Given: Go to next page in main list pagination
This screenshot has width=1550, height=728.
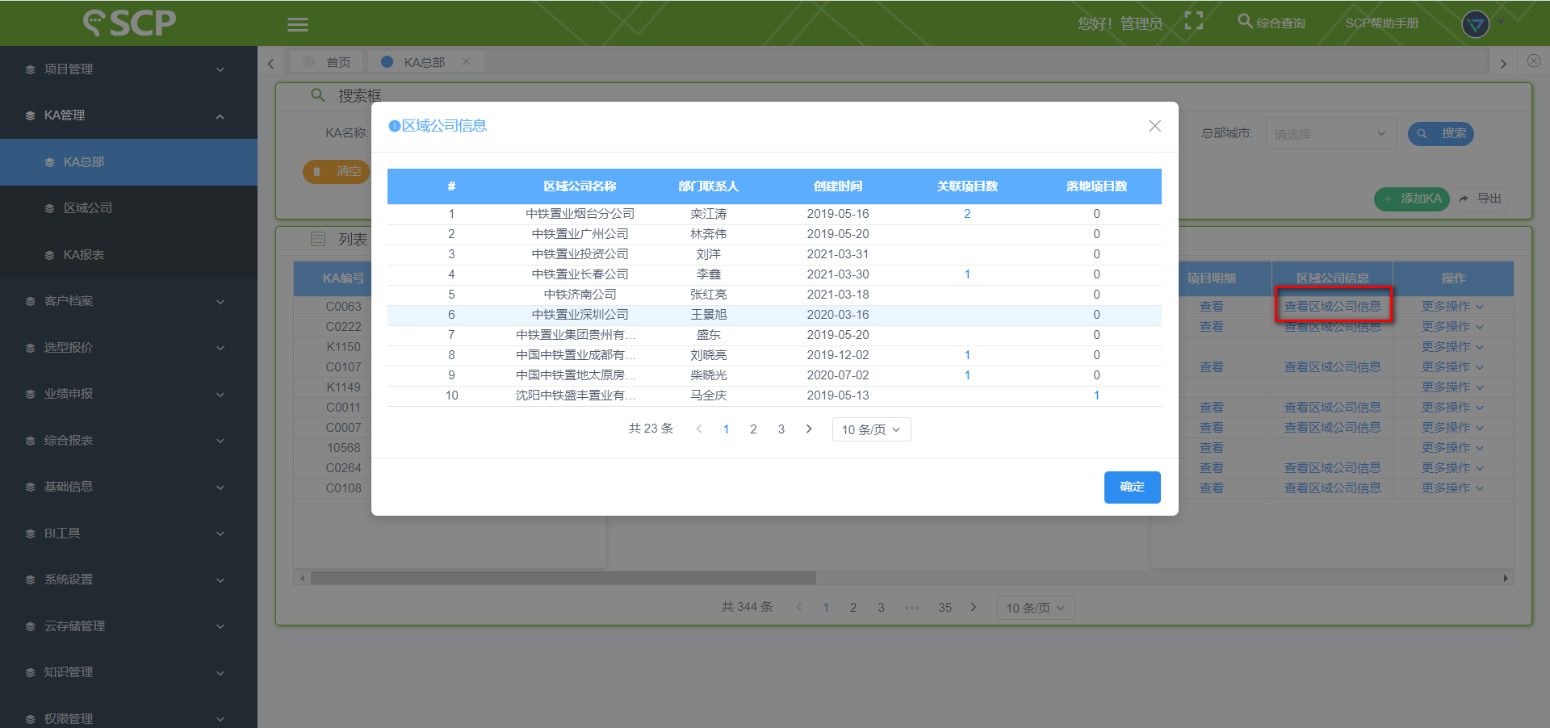Looking at the screenshot, I should point(974,607).
